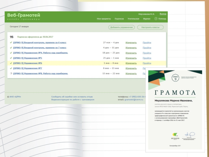Open Входной контроль, правила за 7 класс
This screenshot has height=157, width=209.
tap(40, 48)
